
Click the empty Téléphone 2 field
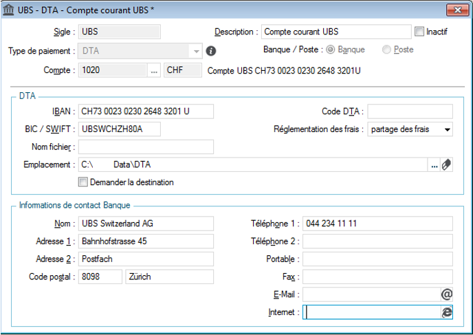(377, 241)
